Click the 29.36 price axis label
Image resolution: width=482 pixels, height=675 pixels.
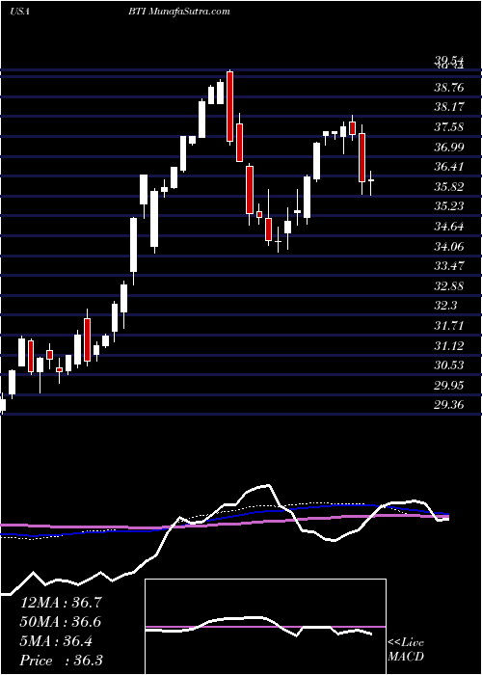click(449, 405)
